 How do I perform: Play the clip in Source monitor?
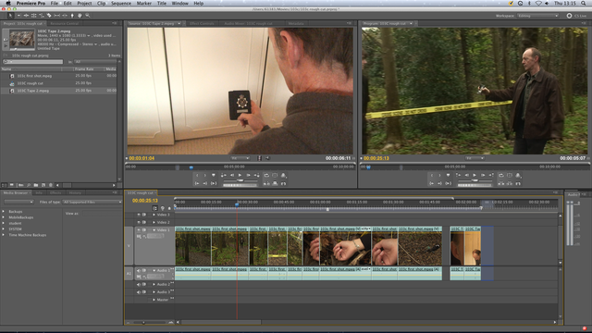point(240,175)
